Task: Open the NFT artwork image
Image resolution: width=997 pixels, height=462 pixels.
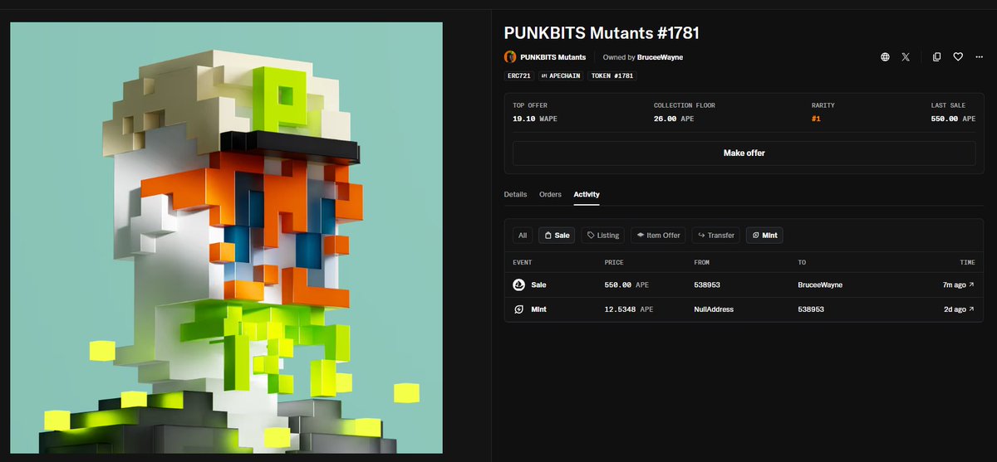Action: point(226,238)
